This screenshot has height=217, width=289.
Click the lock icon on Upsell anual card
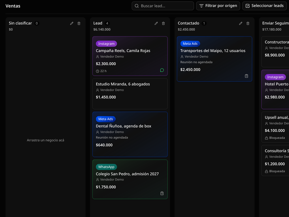(x=266, y=138)
